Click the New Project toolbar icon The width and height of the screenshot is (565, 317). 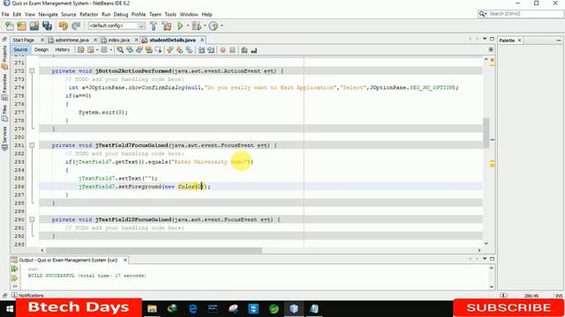tap(21, 26)
